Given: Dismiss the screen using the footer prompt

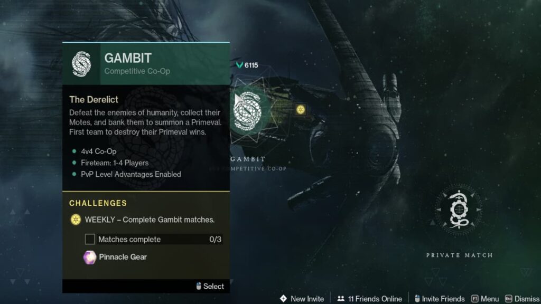Looking at the screenshot, I should click(522, 299).
